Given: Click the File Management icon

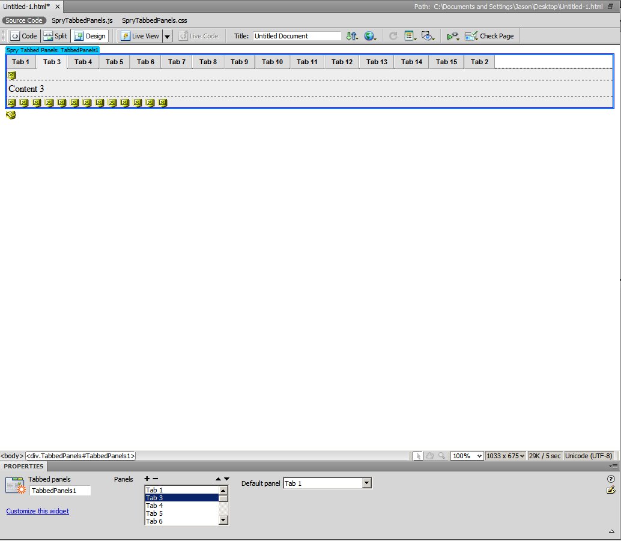Looking at the screenshot, I should (x=352, y=36).
